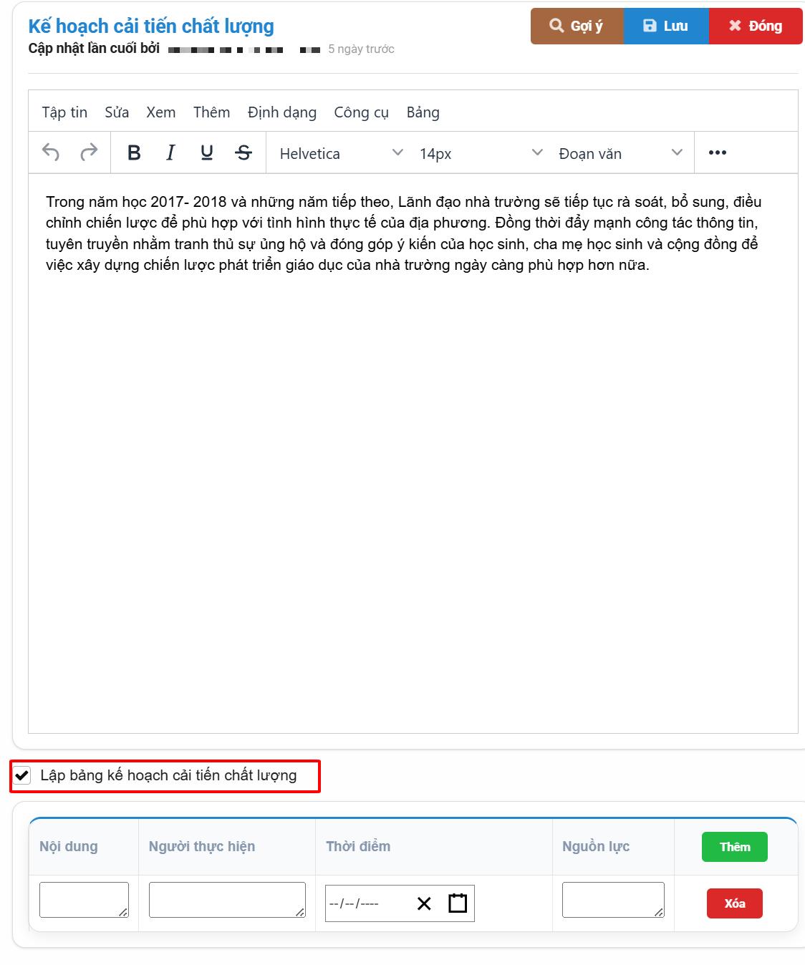
Task: Click the green Thêm row button
Action: pyautogui.click(x=734, y=847)
